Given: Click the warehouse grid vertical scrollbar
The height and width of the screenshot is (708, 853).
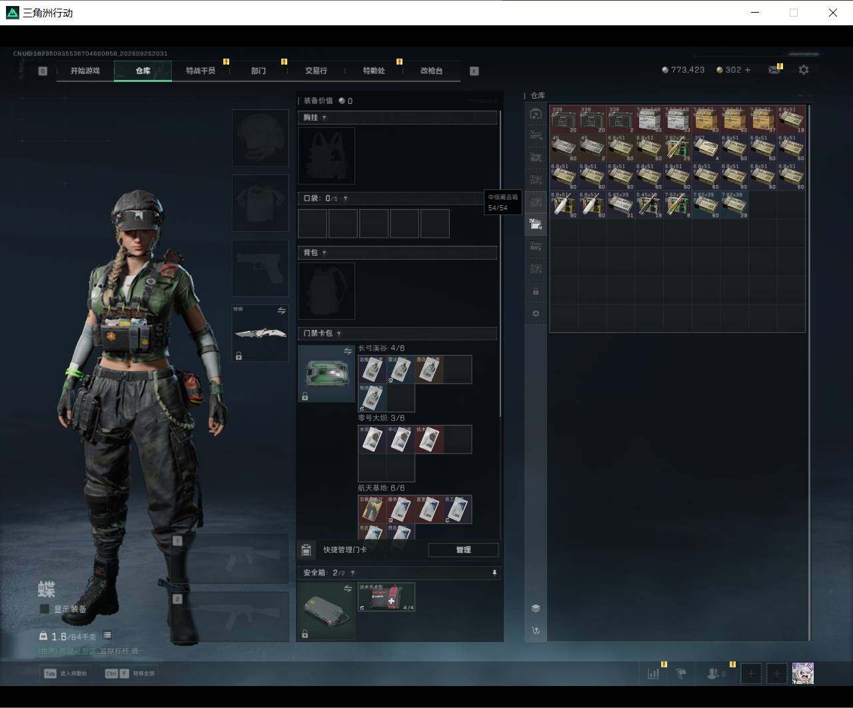Looking at the screenshot, I should pyautogui.click(x=809, y=372).
